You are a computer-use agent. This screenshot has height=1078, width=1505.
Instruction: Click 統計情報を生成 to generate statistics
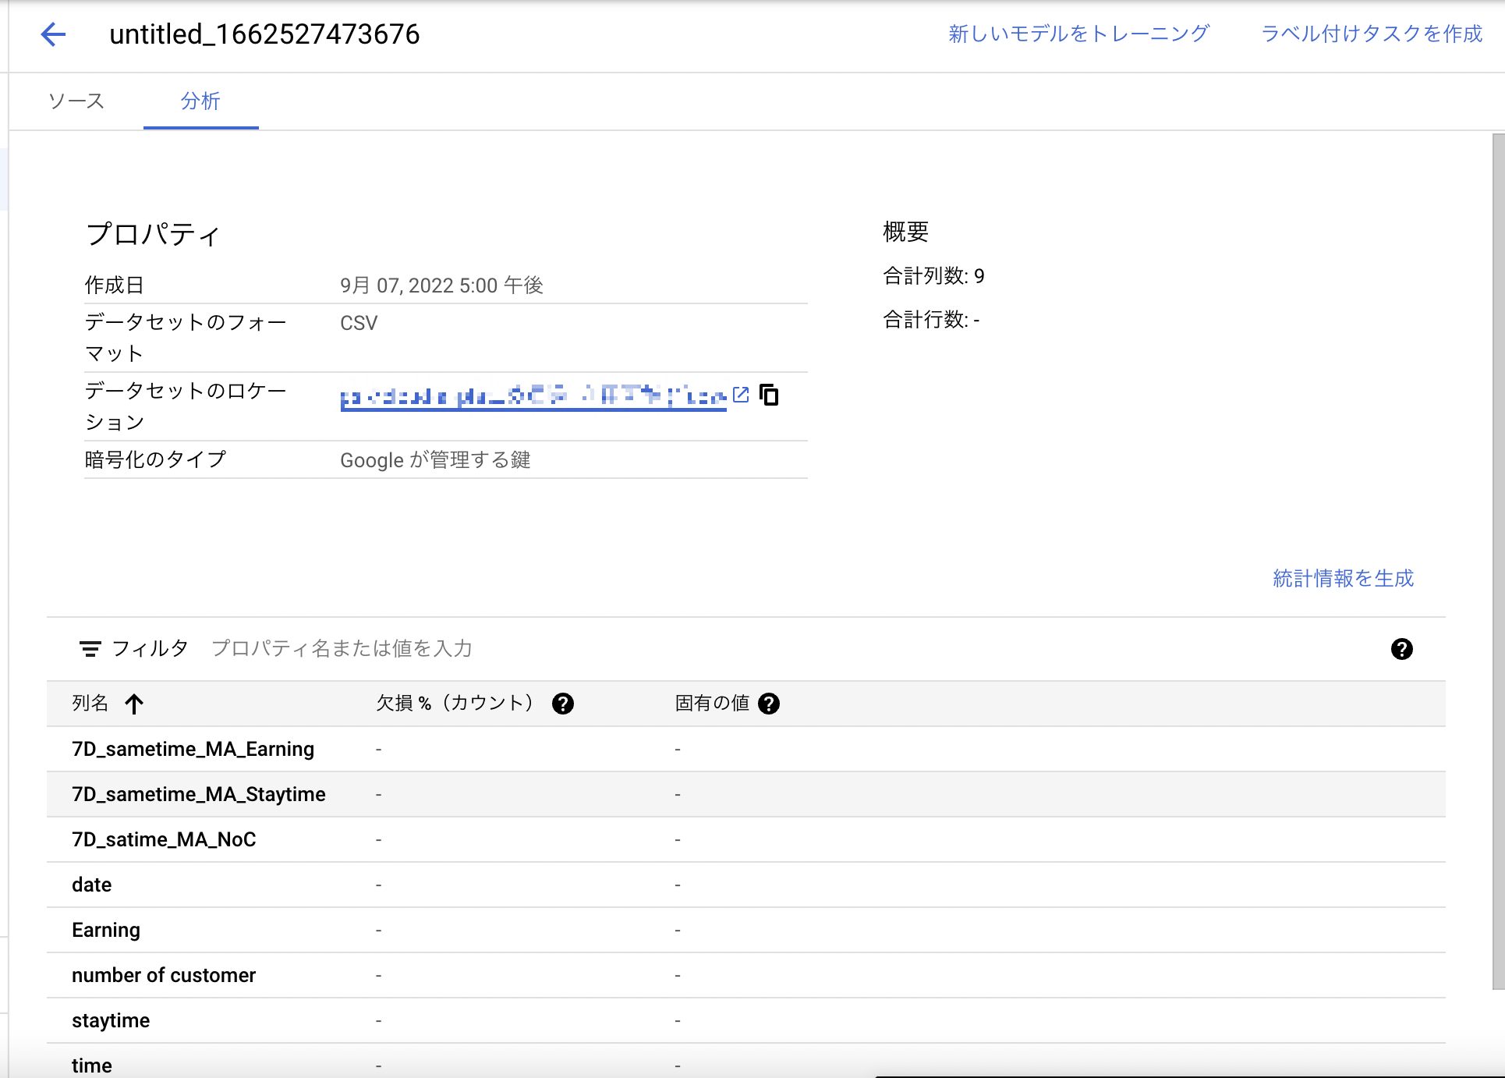pyautogui.click(x=1344, y=578)
